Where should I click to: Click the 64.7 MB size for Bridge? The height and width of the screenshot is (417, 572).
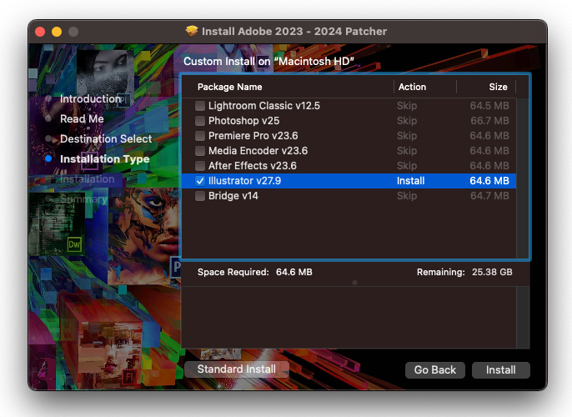489,196
